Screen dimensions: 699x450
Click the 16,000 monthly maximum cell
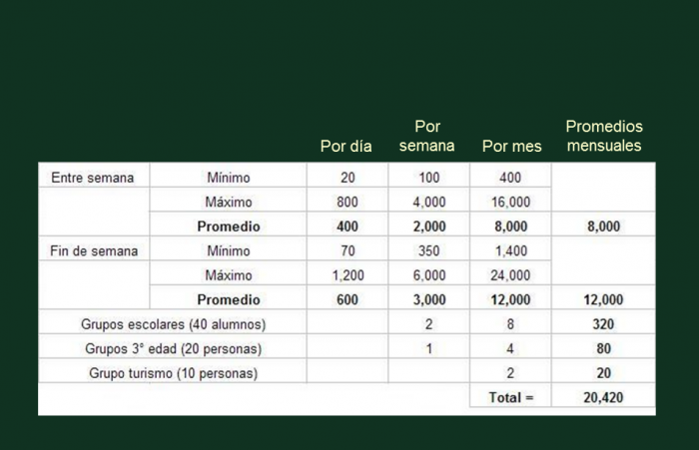[x=511, y=202]
